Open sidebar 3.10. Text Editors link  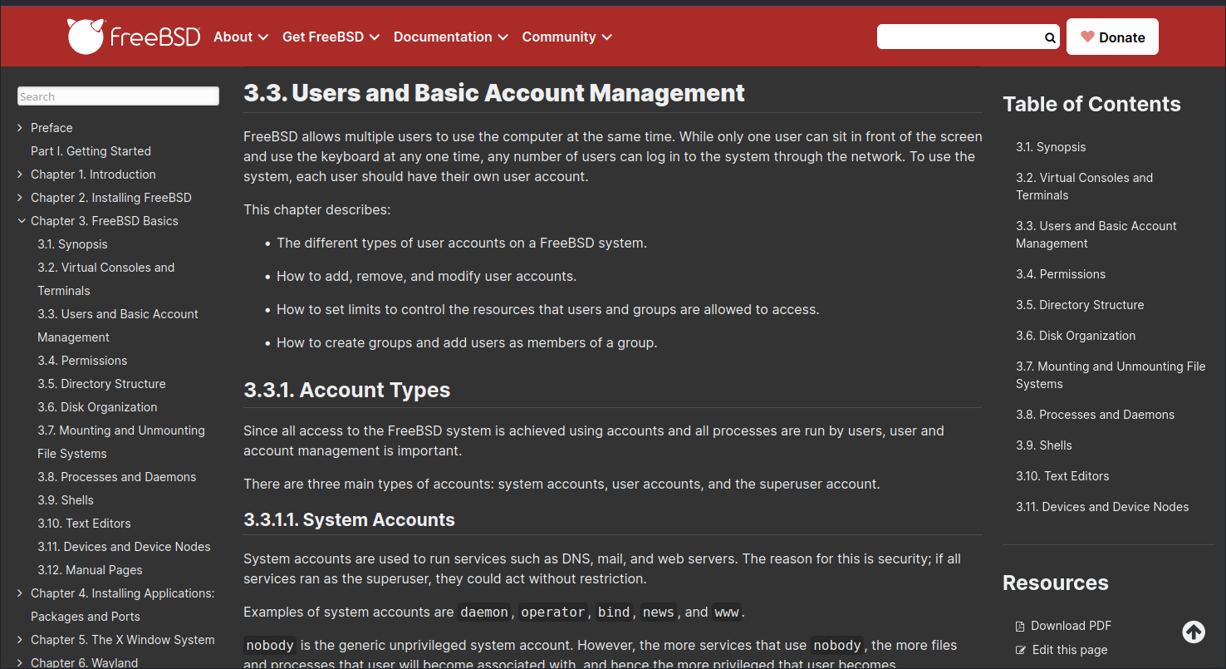pos(84,524)
